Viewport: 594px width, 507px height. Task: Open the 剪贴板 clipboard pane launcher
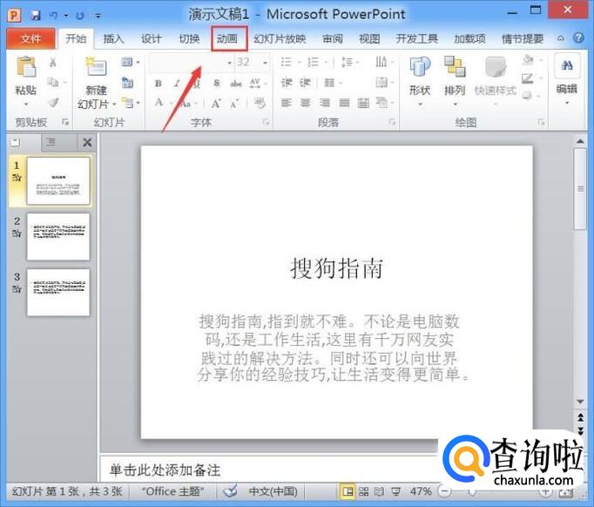(65, 122)
